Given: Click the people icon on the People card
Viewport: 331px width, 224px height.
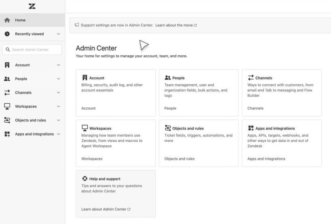Looking at the screenshot, I should (x=168, y=78).
